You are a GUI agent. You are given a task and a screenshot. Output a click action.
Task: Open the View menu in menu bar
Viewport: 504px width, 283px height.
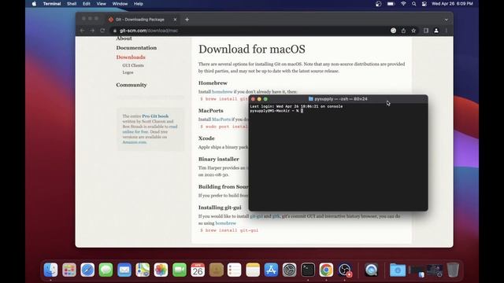point(102,4)
